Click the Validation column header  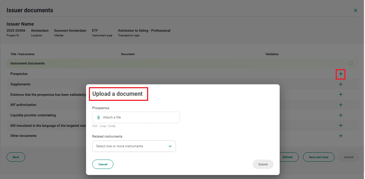(x=272, y=54)
